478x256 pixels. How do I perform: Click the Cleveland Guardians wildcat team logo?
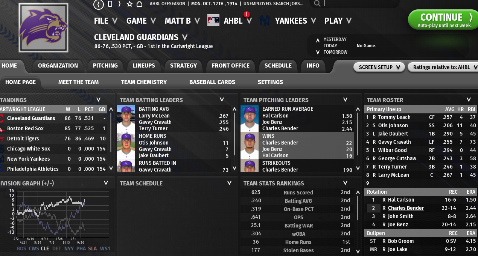click(x=43, y=27)
